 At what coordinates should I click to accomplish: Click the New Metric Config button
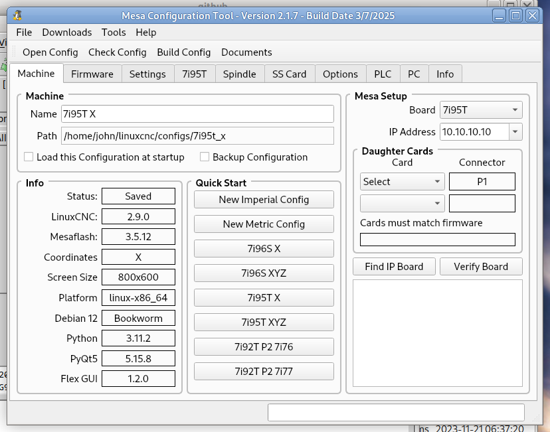[x=264, y=224]
